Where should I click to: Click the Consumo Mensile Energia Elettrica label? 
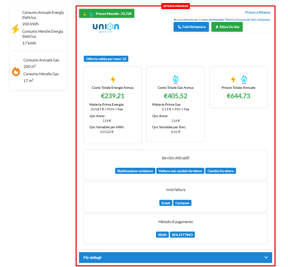pos(43,34)
